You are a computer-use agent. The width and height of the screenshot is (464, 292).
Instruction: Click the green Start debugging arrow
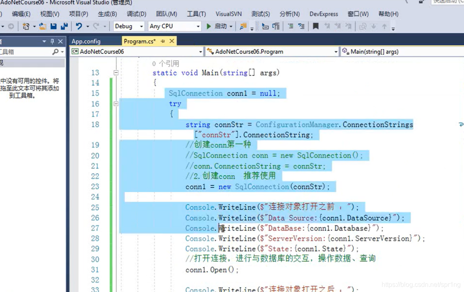click(x=209, y=27)
